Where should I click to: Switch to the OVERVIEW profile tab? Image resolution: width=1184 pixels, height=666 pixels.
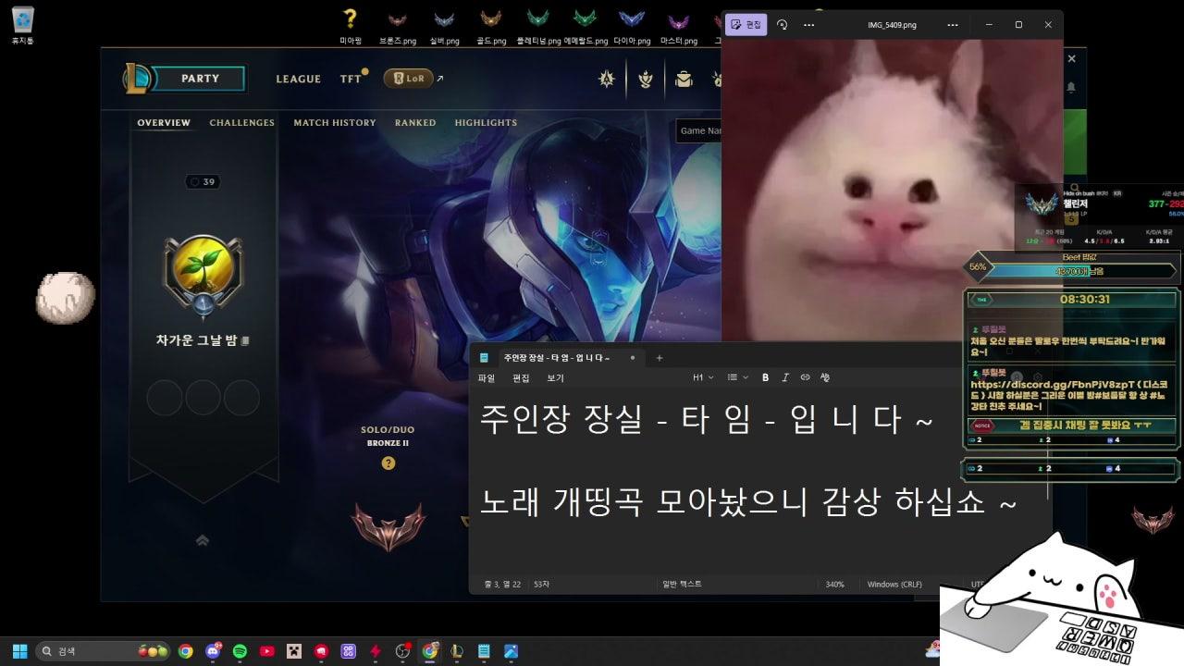click(x=164, y=123)
